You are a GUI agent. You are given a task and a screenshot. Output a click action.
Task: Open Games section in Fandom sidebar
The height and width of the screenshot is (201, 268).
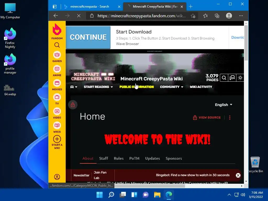(57, 57)
